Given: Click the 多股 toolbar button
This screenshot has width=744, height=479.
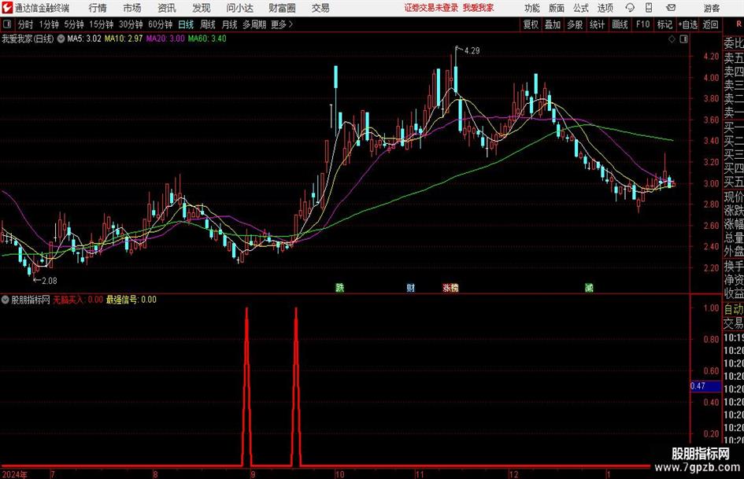Looking at the screenshot, I should 575,24.
